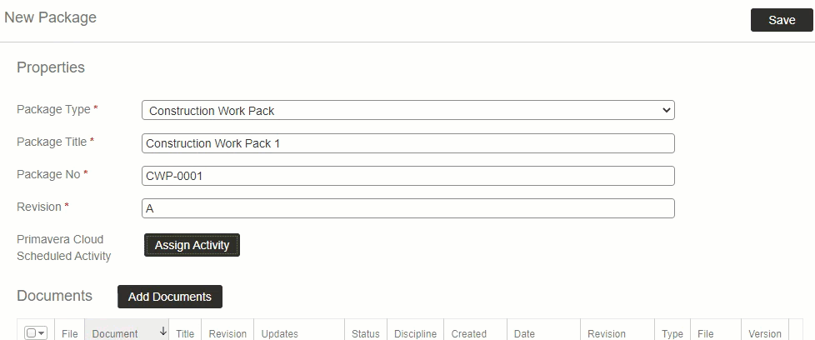Screen dimensions: 815x340
Task: Open the select-all checkbox dropdown arrow
Action: [x=42, y=333]
